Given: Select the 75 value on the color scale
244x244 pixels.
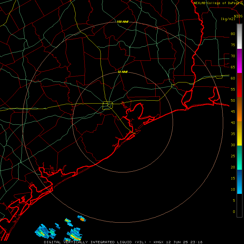Looking at the screenshot, I should coord(233,45).
